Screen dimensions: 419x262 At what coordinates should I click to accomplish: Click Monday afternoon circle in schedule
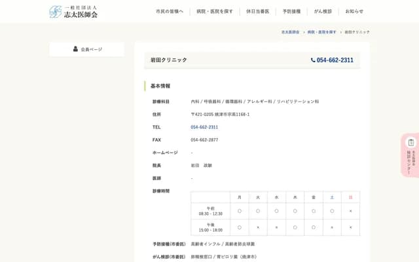click(x=240, y=227)
